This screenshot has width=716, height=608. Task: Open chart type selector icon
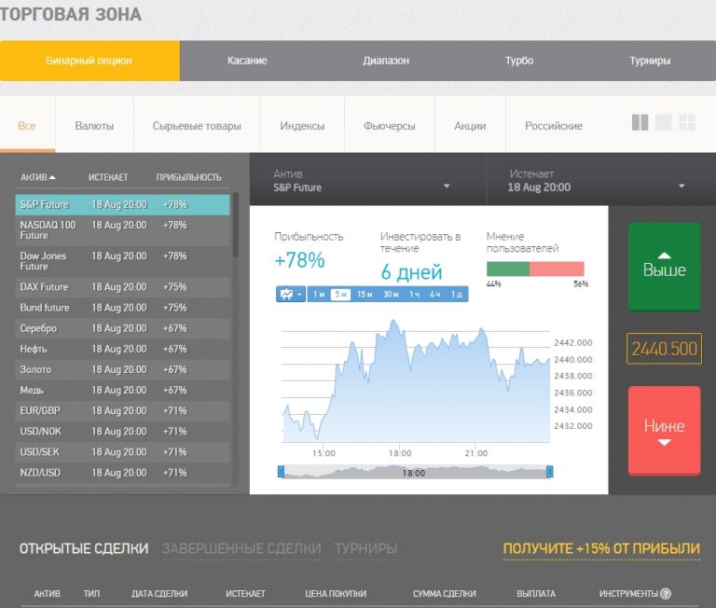pos(291,294)
